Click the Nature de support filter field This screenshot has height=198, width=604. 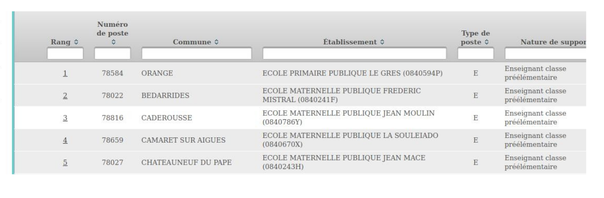pyautogui.click(x=545, y=53)
